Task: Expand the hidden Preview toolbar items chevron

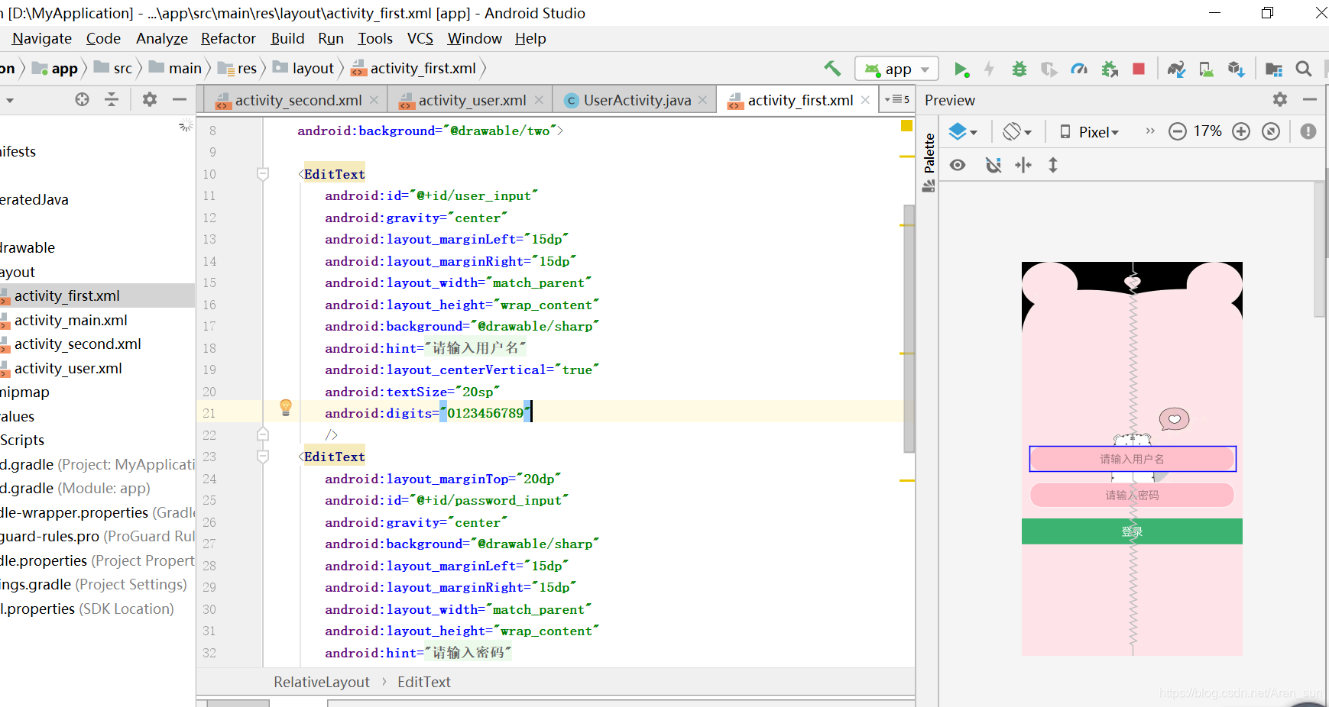Action: [1150, 131]
